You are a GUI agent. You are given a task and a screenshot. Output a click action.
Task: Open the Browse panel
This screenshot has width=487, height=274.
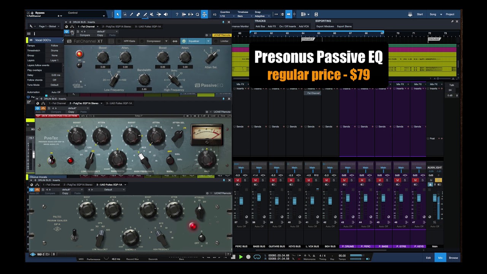pos(453,258)
